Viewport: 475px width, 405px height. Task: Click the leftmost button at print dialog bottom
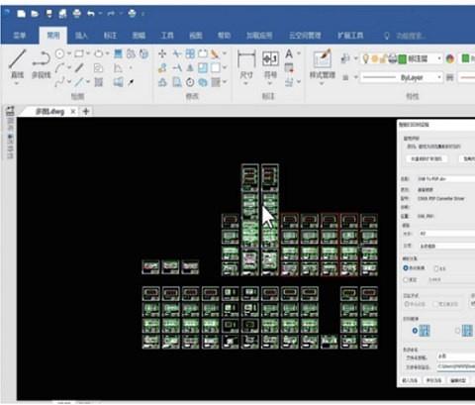410,380
